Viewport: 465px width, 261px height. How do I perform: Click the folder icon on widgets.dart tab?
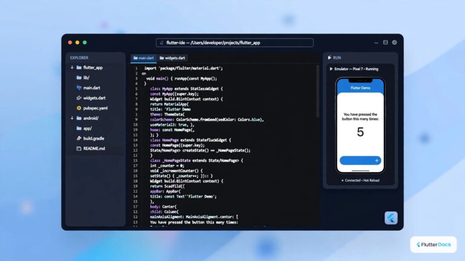162,58
